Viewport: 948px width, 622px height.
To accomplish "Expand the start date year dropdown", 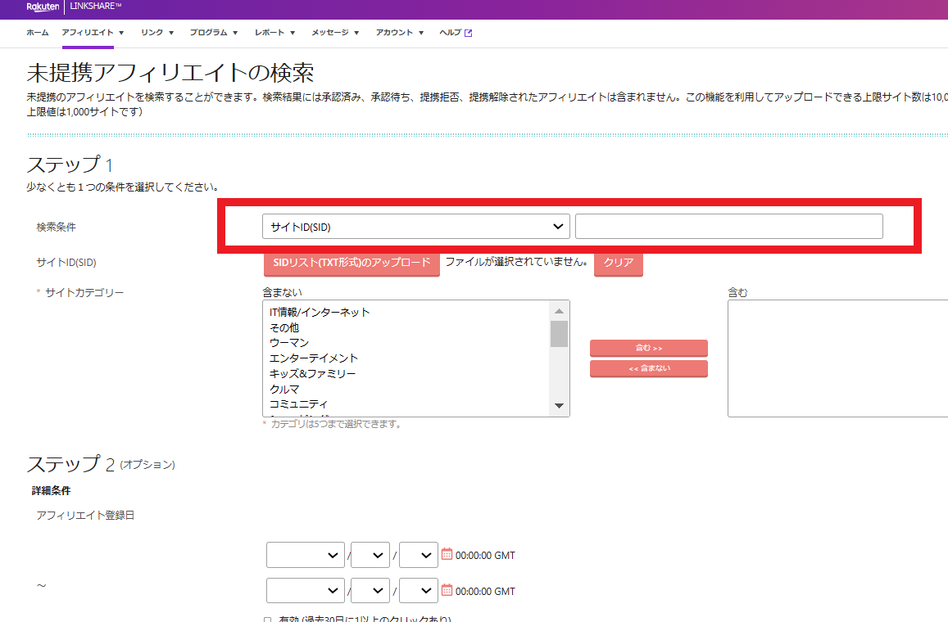I will pyautogui.click(x=305, y=555).
